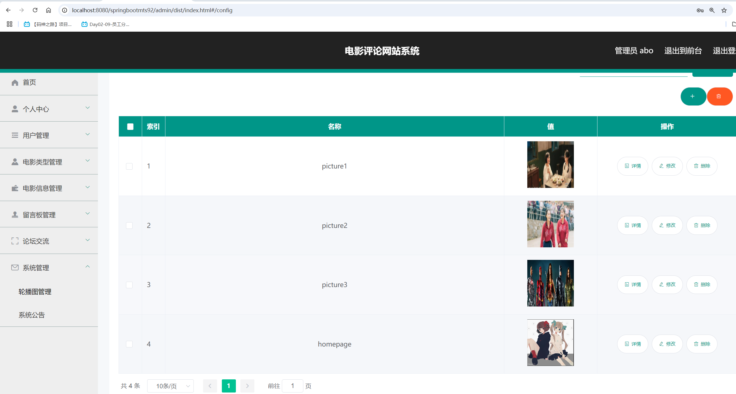736x394 pixels.
Task: Open 详情 for picture1
Action: point(633,166)
